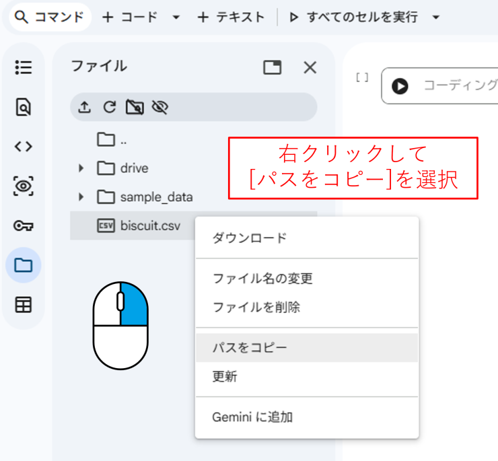Open the table of contents sidebar icon
Viewport: 498px width, 461px height.
tap(24, 67)
